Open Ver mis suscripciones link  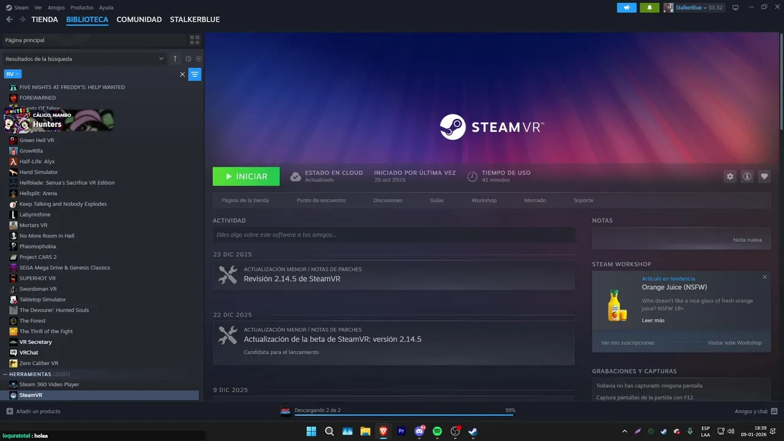628,343
